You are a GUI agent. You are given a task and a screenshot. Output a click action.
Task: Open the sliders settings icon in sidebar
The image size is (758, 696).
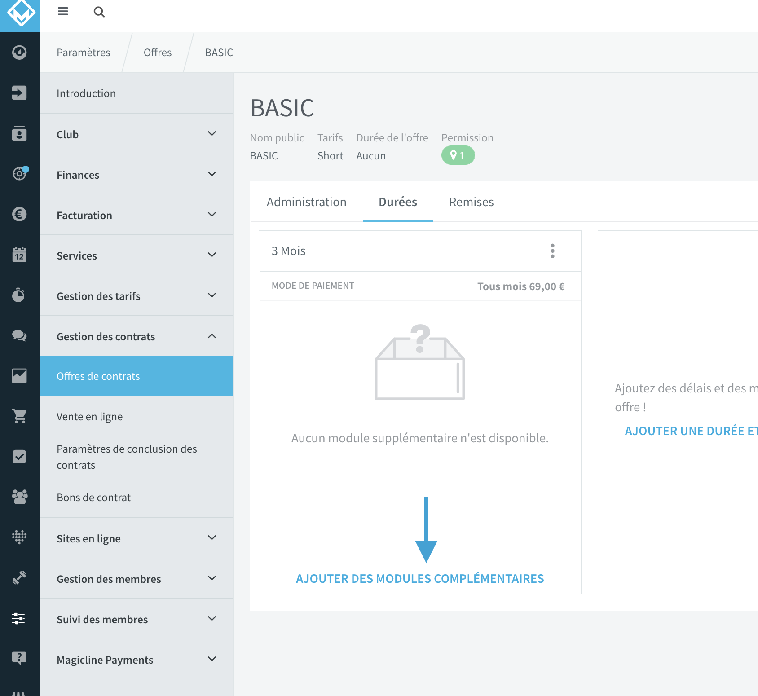19,618
